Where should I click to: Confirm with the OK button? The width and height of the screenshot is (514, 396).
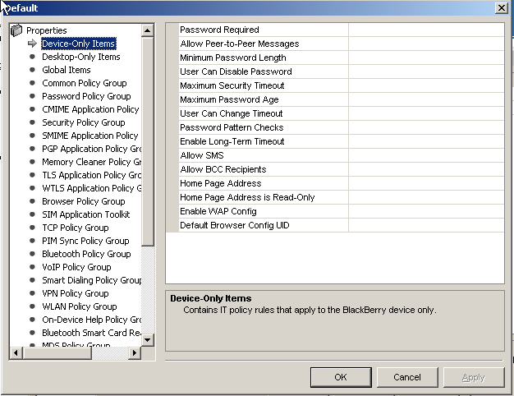pyautogui.click(x=341, y=377)
